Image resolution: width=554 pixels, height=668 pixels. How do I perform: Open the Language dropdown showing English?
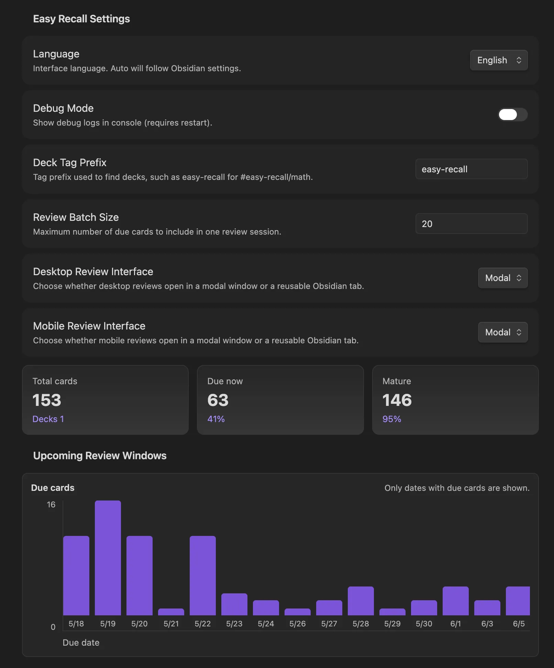click(499, 60)
